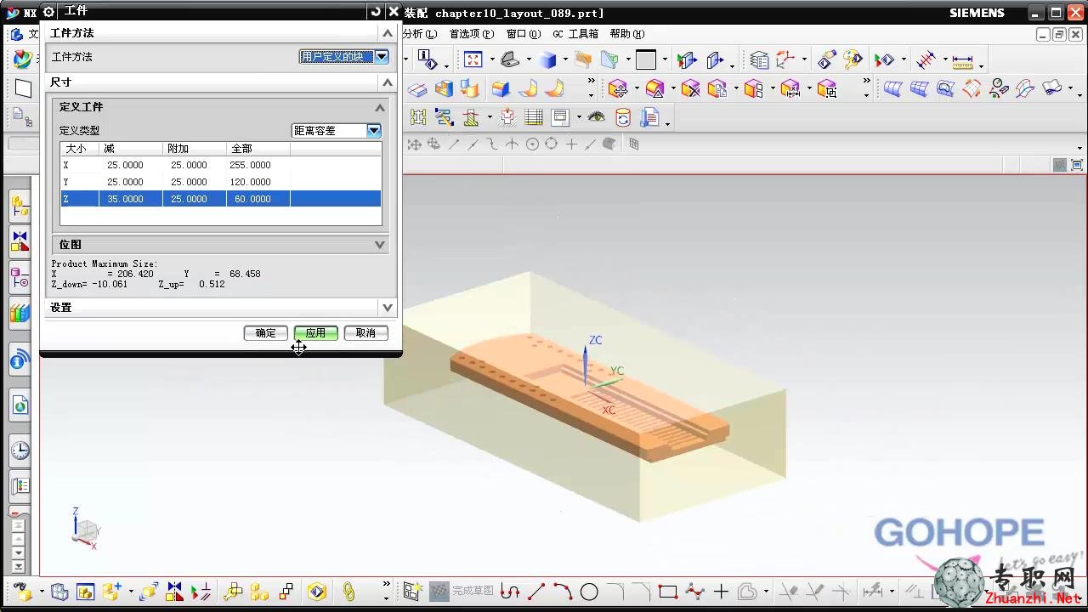Click the 完成草图 finish sketch button

click(x=462, y=592)
